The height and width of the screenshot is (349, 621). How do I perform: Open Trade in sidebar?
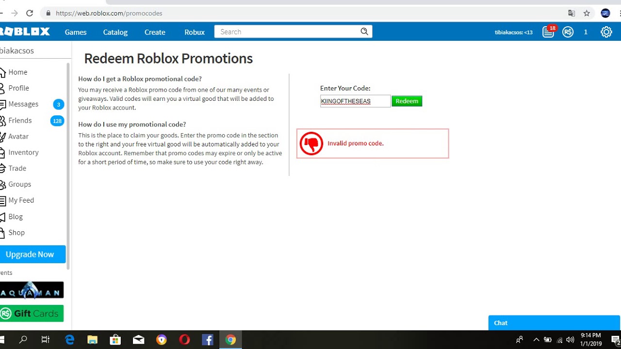tap(17, 168)
